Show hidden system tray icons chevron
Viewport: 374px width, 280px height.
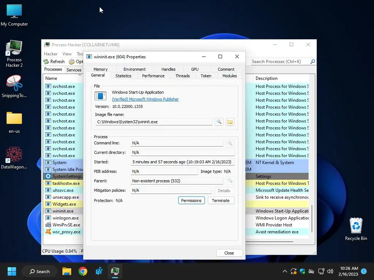(285, 271)
